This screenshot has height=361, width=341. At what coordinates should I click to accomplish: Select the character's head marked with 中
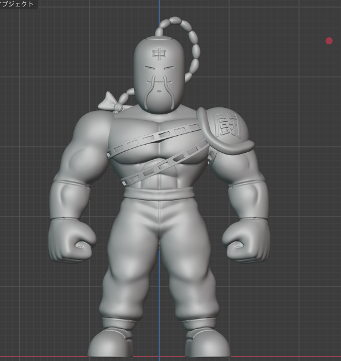point(159,75)
